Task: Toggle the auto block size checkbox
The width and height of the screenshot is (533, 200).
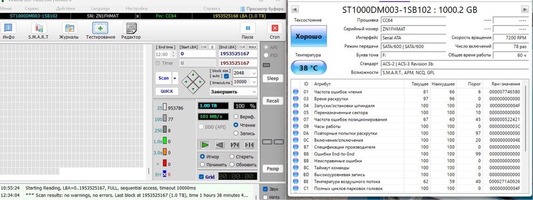Action: pyautogui.click(x=227, y=76)
